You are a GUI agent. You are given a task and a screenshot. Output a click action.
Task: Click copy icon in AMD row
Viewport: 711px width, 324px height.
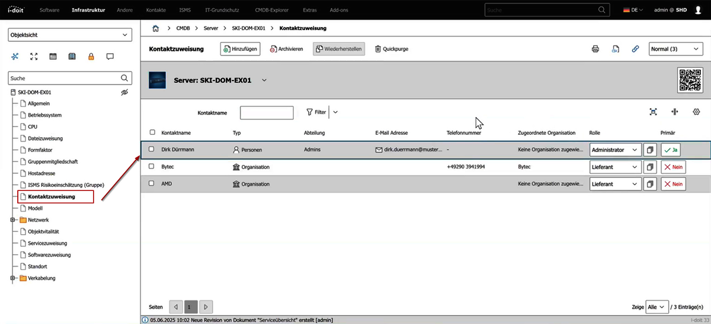[x=651, y=184]
